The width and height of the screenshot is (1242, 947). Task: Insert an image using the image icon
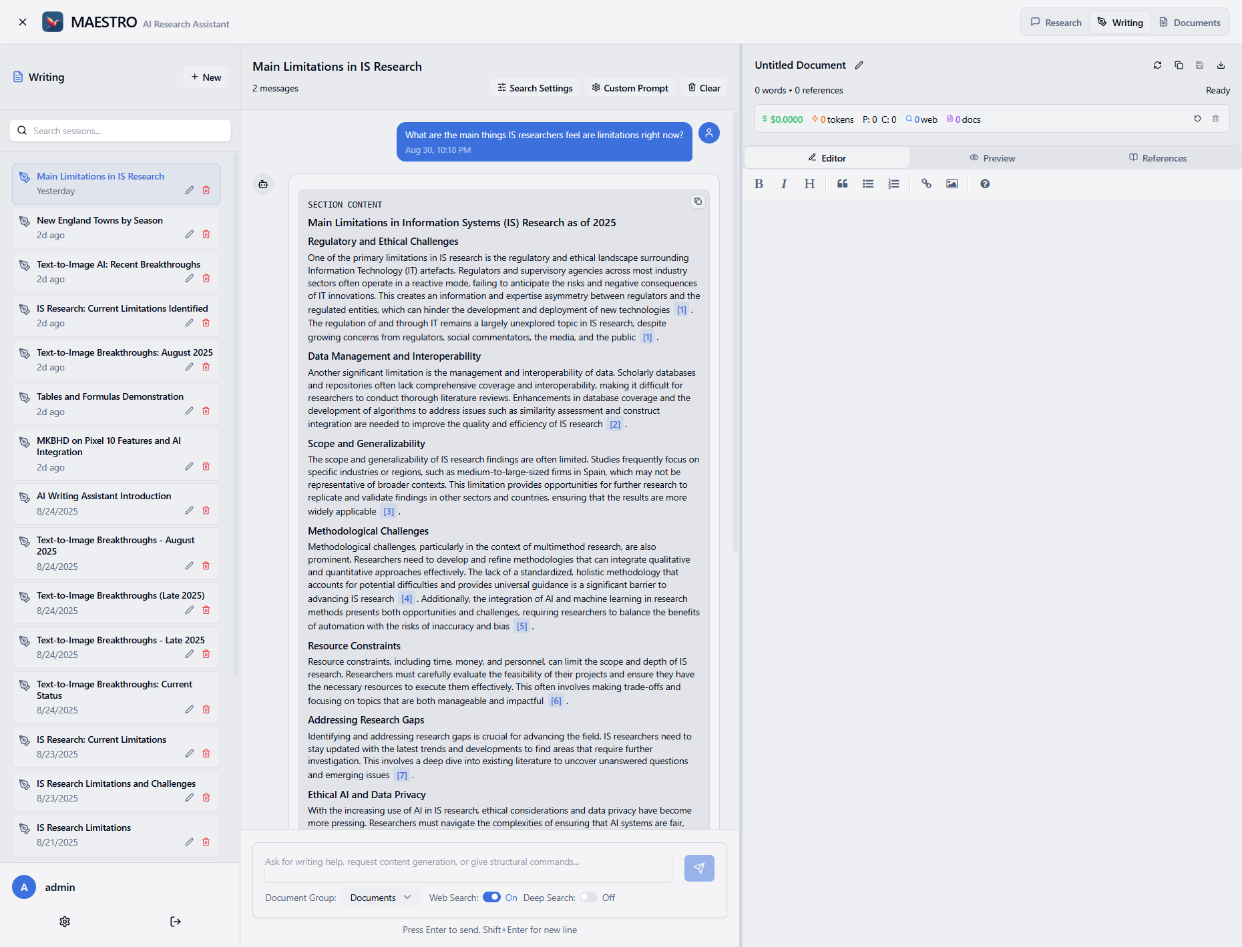click(952, 184)
